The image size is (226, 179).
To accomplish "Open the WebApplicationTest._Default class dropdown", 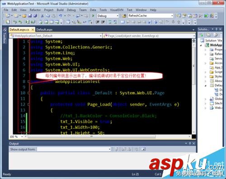I will tap(100, 36).
